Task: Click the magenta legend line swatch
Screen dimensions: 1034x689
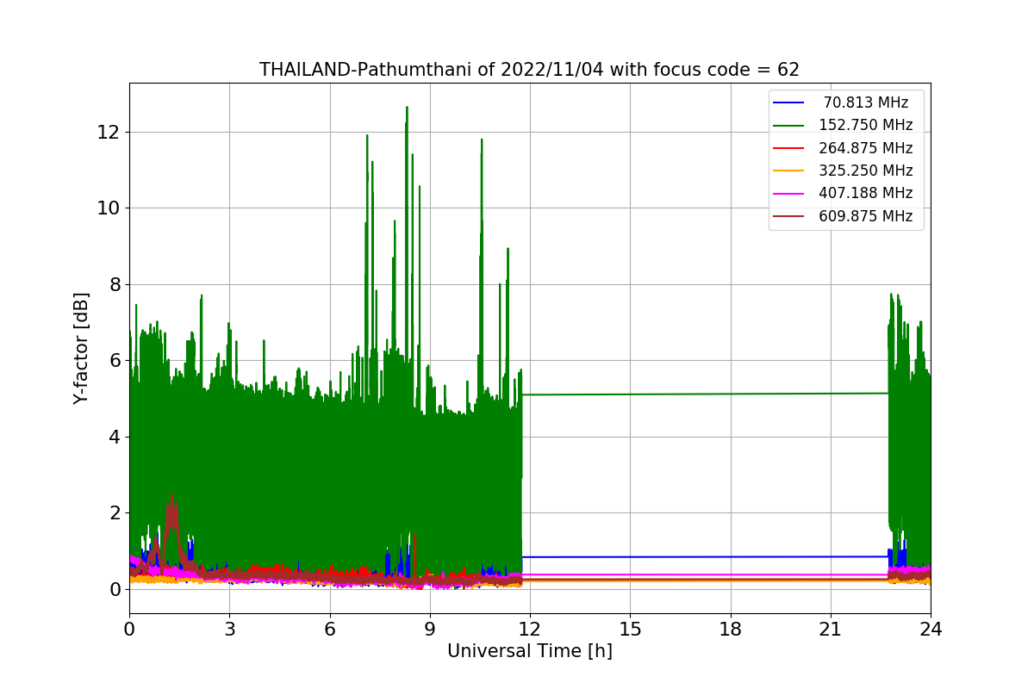Action: click(788, 194)
